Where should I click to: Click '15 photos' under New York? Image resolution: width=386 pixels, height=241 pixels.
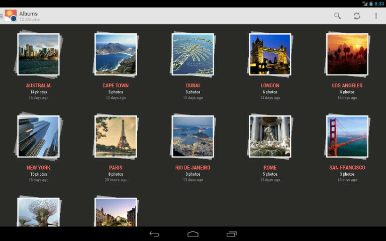[x=38, y=174]
